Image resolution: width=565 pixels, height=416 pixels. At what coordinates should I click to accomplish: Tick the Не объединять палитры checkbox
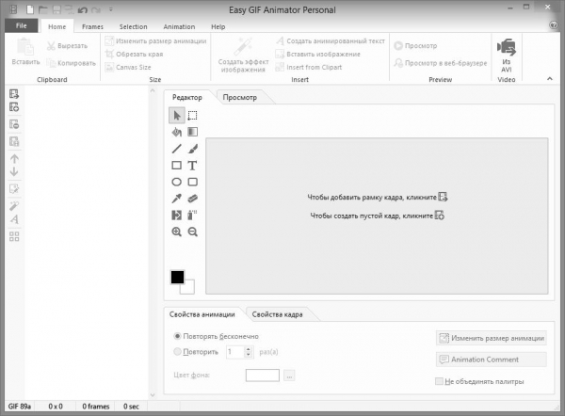[439, 381]
